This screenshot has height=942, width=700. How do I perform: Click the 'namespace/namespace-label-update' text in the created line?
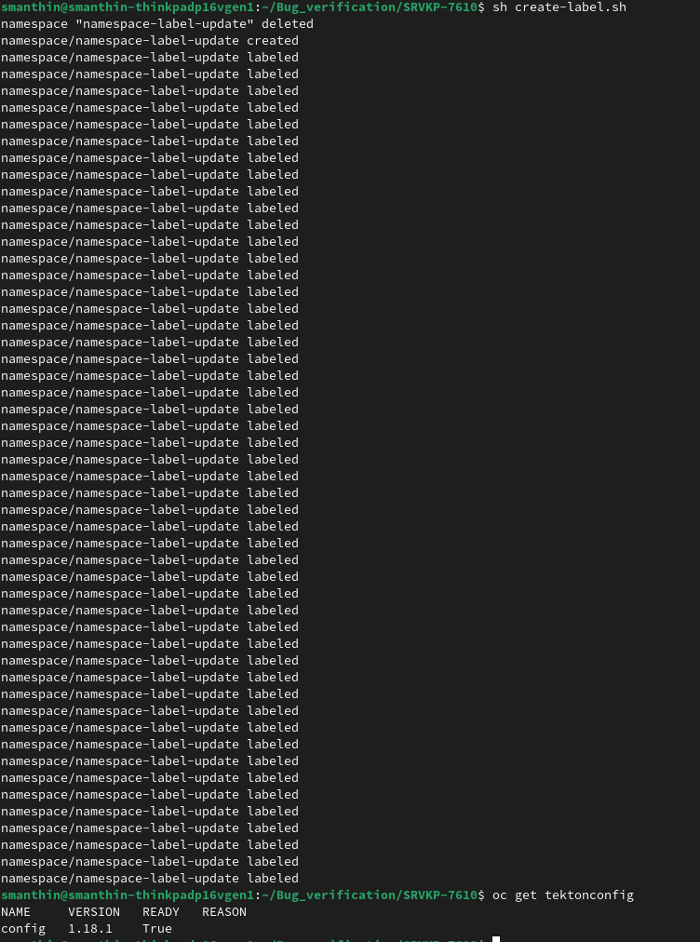[x=119, y=41]
